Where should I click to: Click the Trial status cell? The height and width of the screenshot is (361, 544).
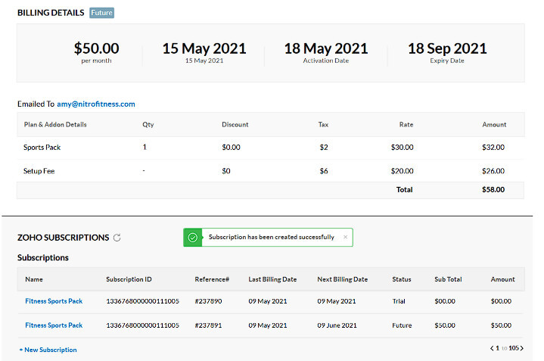pyautogui.click(x=399, y=301)
